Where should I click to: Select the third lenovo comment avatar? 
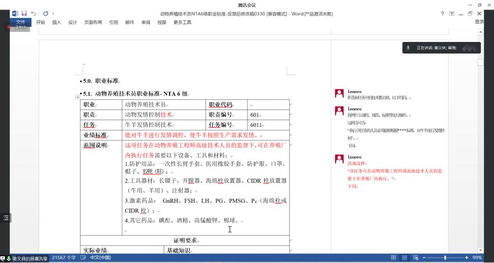[x=339, y=159]
